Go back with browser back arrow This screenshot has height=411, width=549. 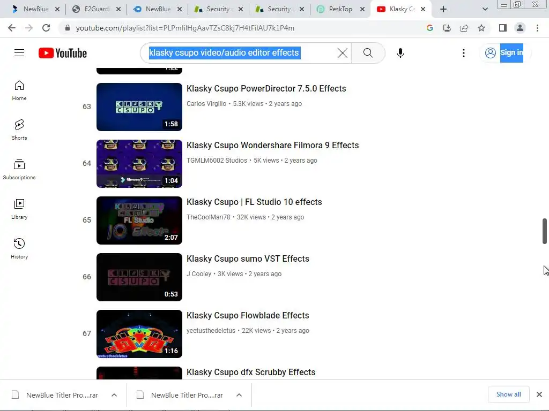tap(12, 28)
